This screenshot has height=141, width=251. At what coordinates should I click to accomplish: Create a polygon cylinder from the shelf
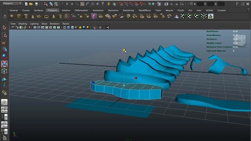tap(25, 16)
